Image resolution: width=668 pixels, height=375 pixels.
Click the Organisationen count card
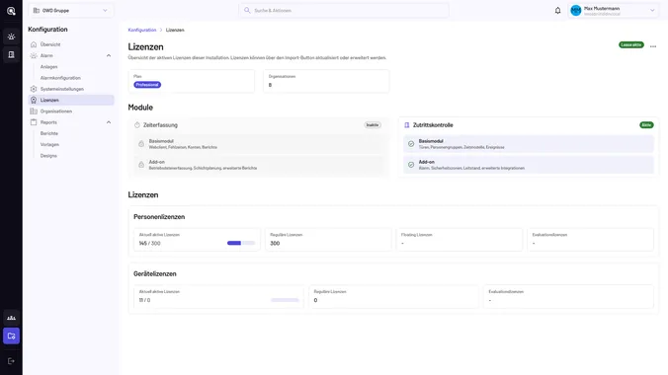click(x=326, y=81)
